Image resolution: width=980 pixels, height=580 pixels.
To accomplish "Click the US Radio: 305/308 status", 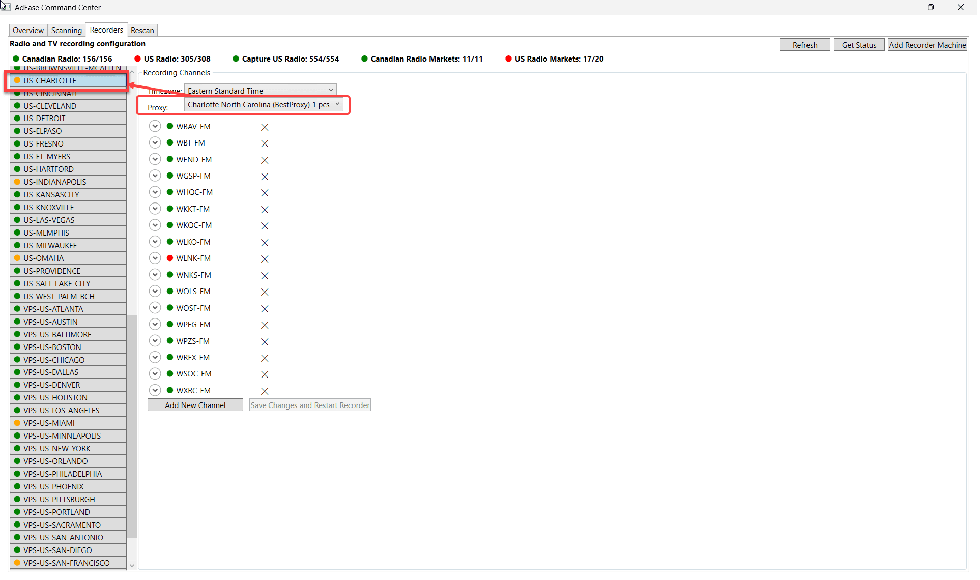I will [172, 59].
